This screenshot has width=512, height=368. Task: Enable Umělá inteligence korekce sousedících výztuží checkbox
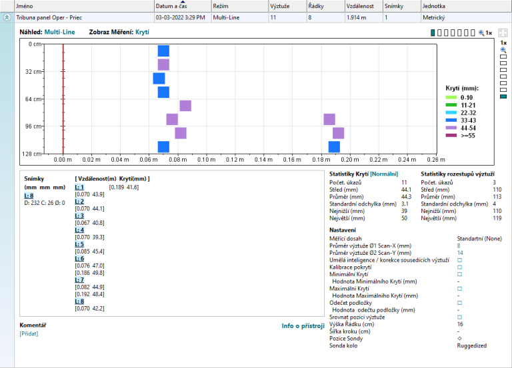[x=459, y=260]
